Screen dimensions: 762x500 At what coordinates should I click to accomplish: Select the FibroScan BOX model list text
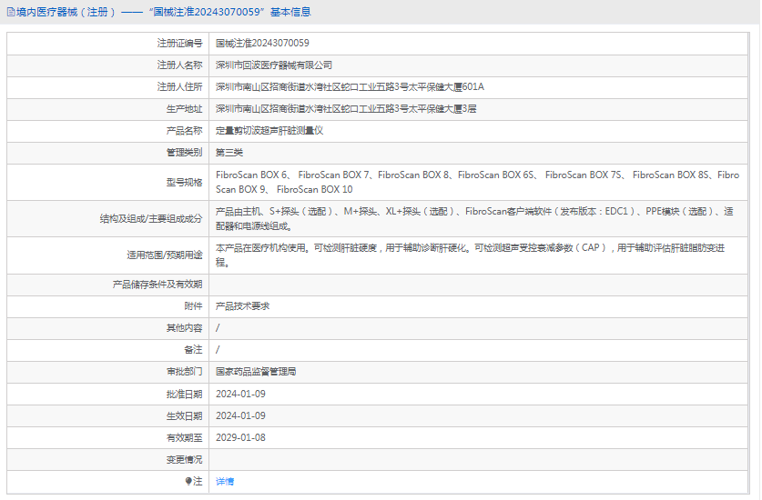tap(478, 182)
